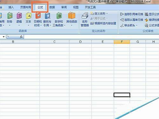This screenshot has width=159, height=119.
Task: Click the Evaluate Formula (公式求值) icon
Action: 146,25
